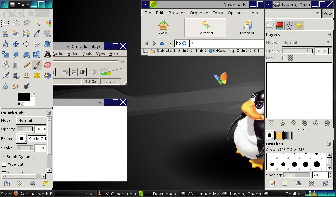Open the Video menu in VLC

click(73, 54)
